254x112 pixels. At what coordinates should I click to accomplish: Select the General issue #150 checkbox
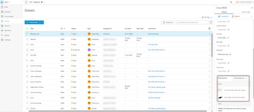pos(27,39)
